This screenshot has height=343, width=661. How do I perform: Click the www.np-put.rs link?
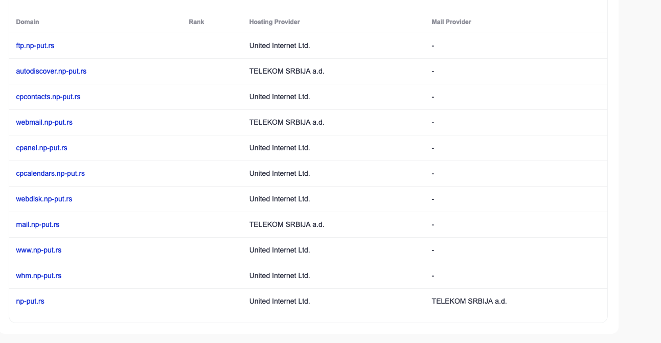39,250
